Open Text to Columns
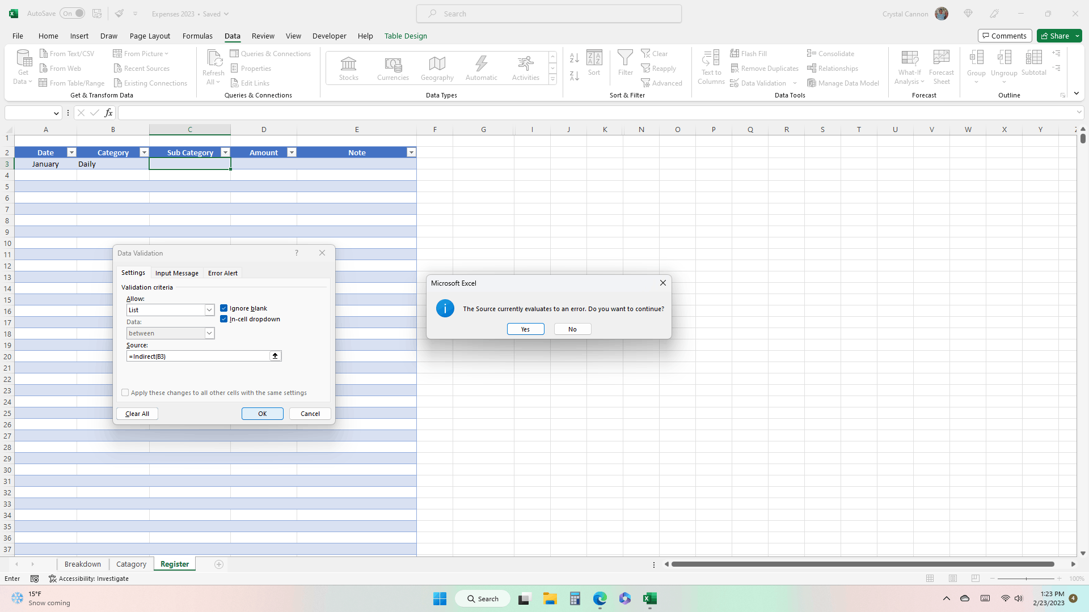This screenshot has width=1089, height=612. (x=711, y=67)
